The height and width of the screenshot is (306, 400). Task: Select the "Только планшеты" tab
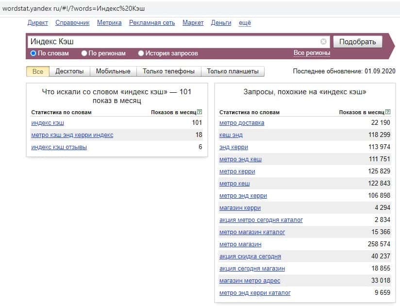pos(233,71)
